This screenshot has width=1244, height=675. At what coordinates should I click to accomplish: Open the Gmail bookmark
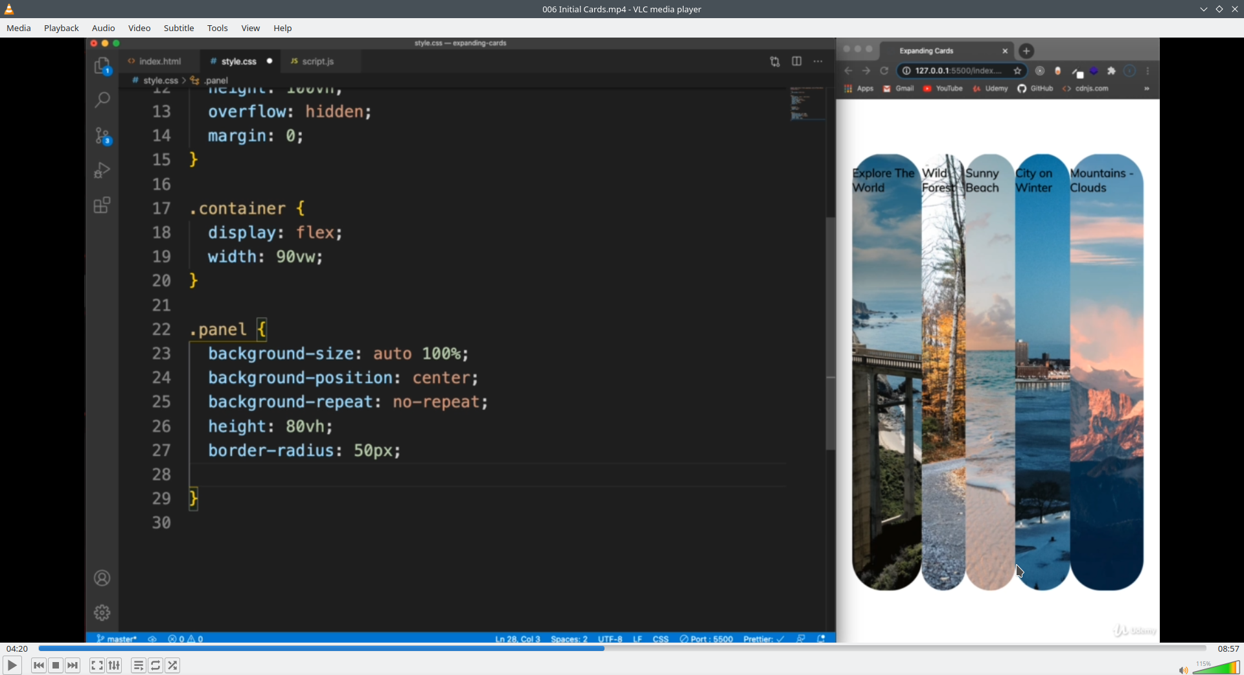[x=899, y=89]
